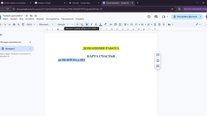Open the editing mode pencil dropdown
The height and width of the screenshot is (116, 207).
tap(198, 24)
